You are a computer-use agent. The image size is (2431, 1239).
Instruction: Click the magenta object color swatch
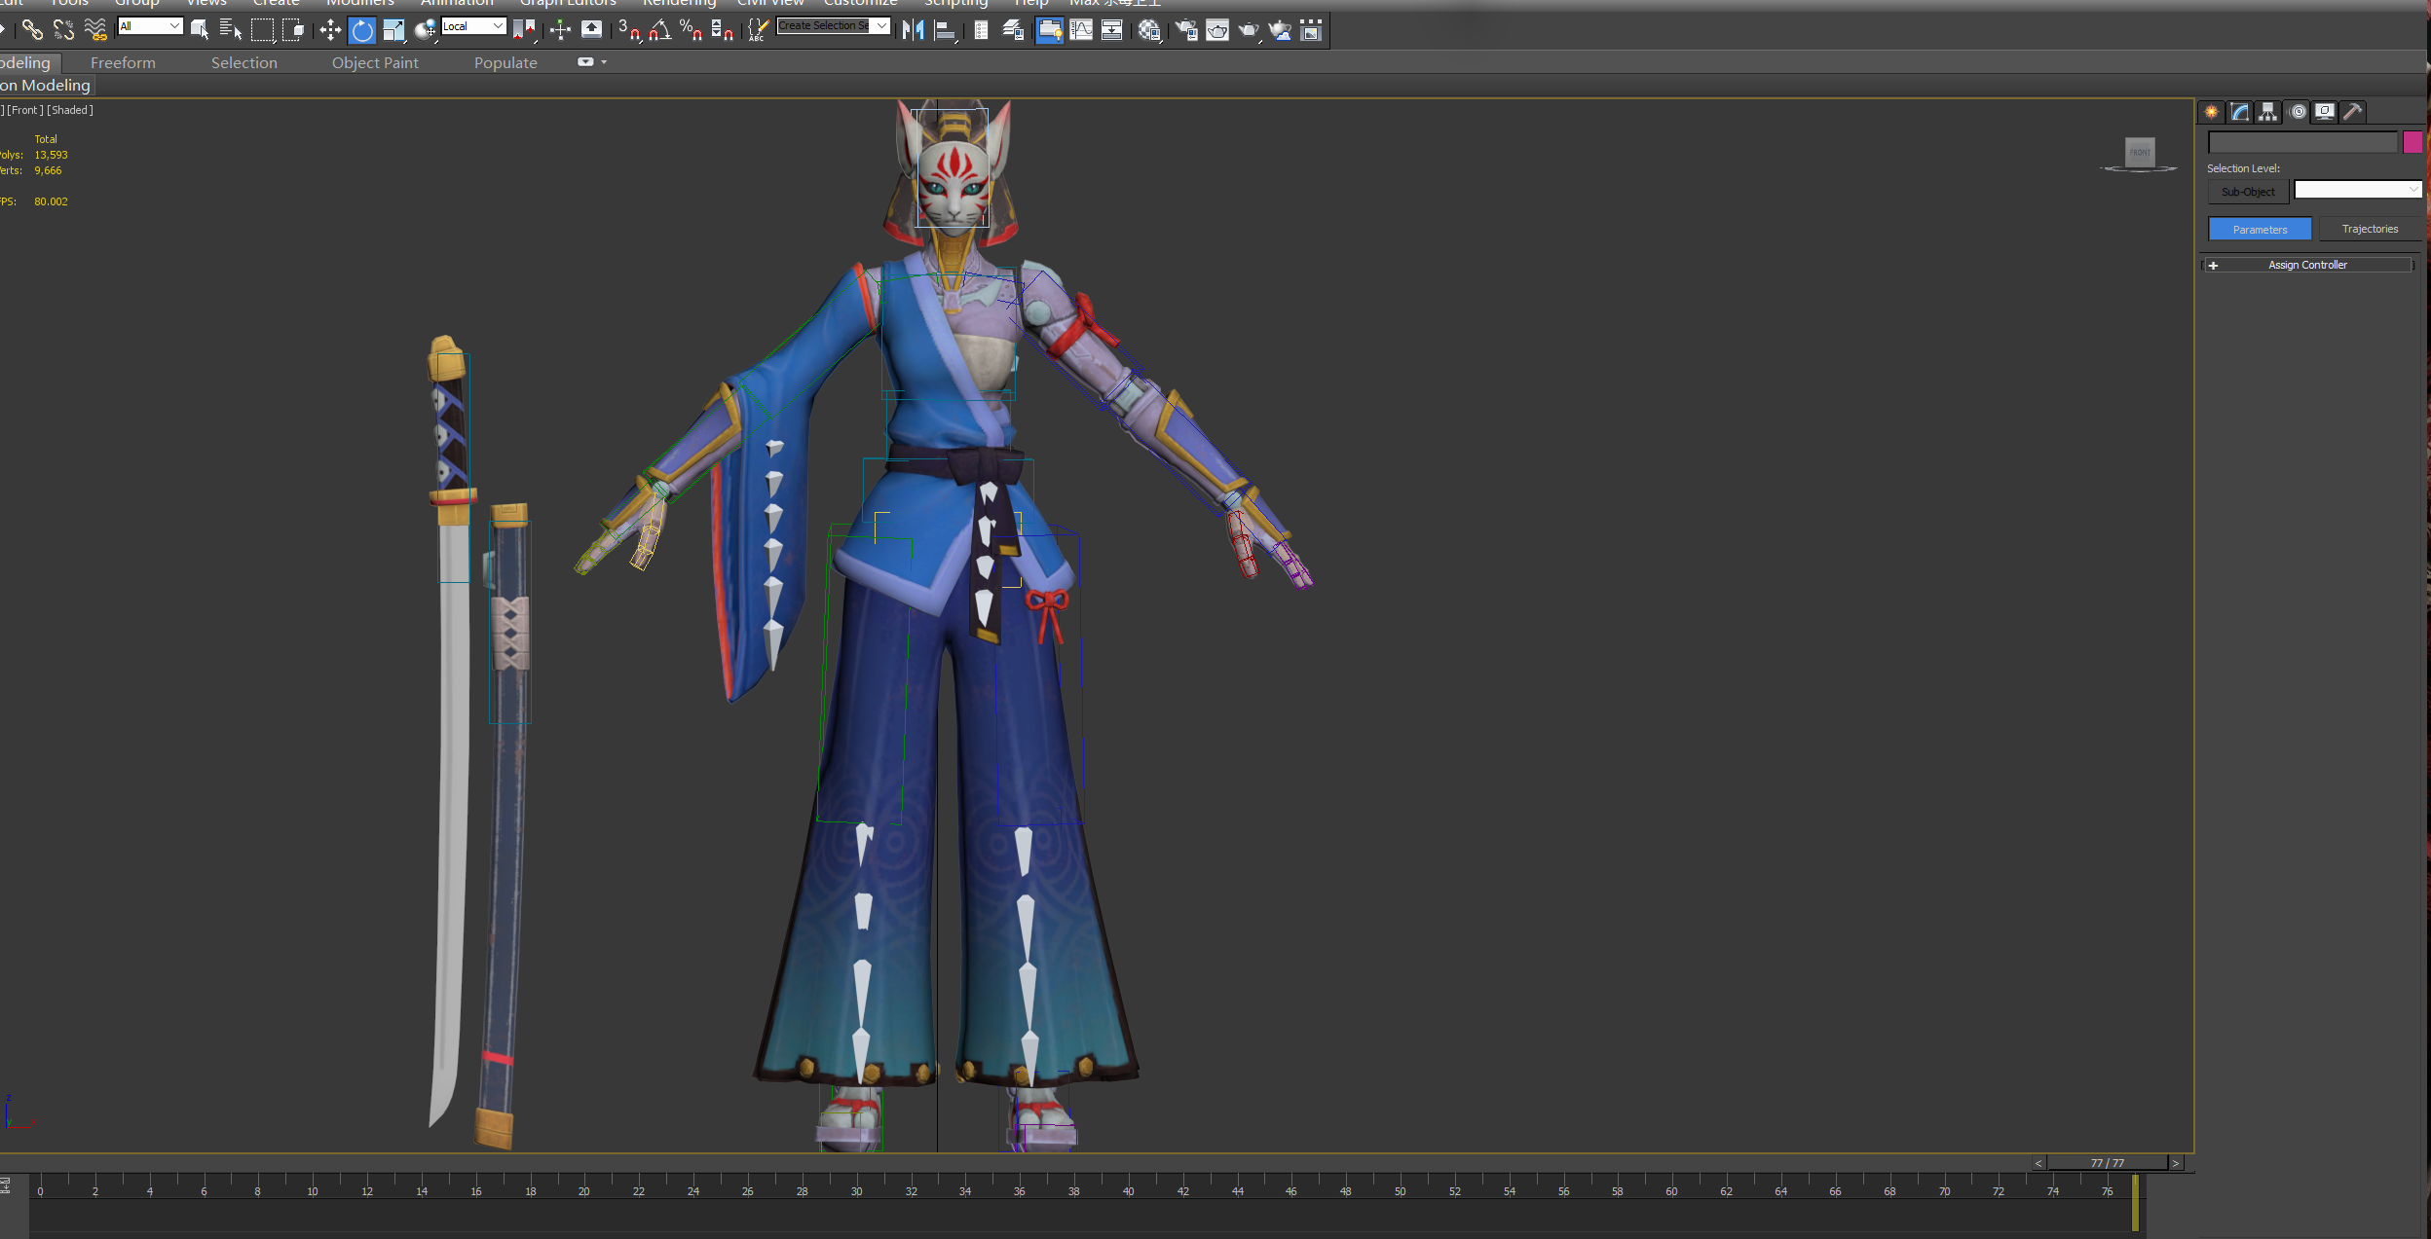2412,142
